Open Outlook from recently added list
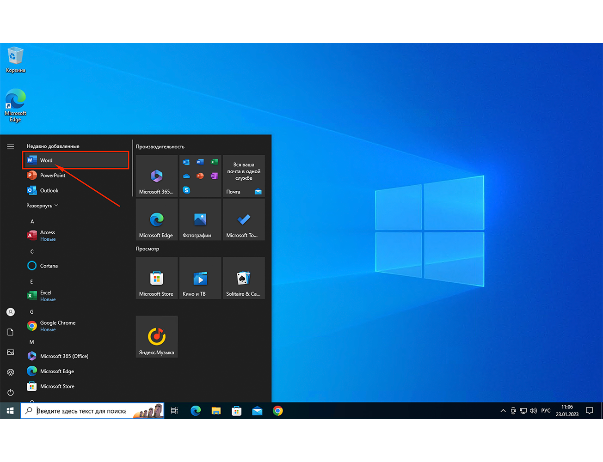 click(76, 190)
